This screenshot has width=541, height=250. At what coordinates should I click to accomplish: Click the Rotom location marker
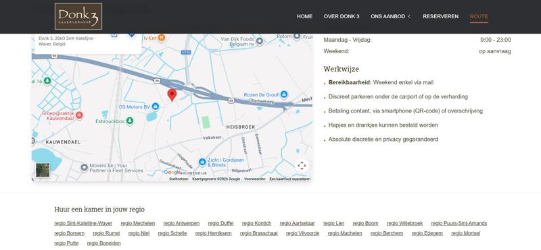[x=297, y=36]
